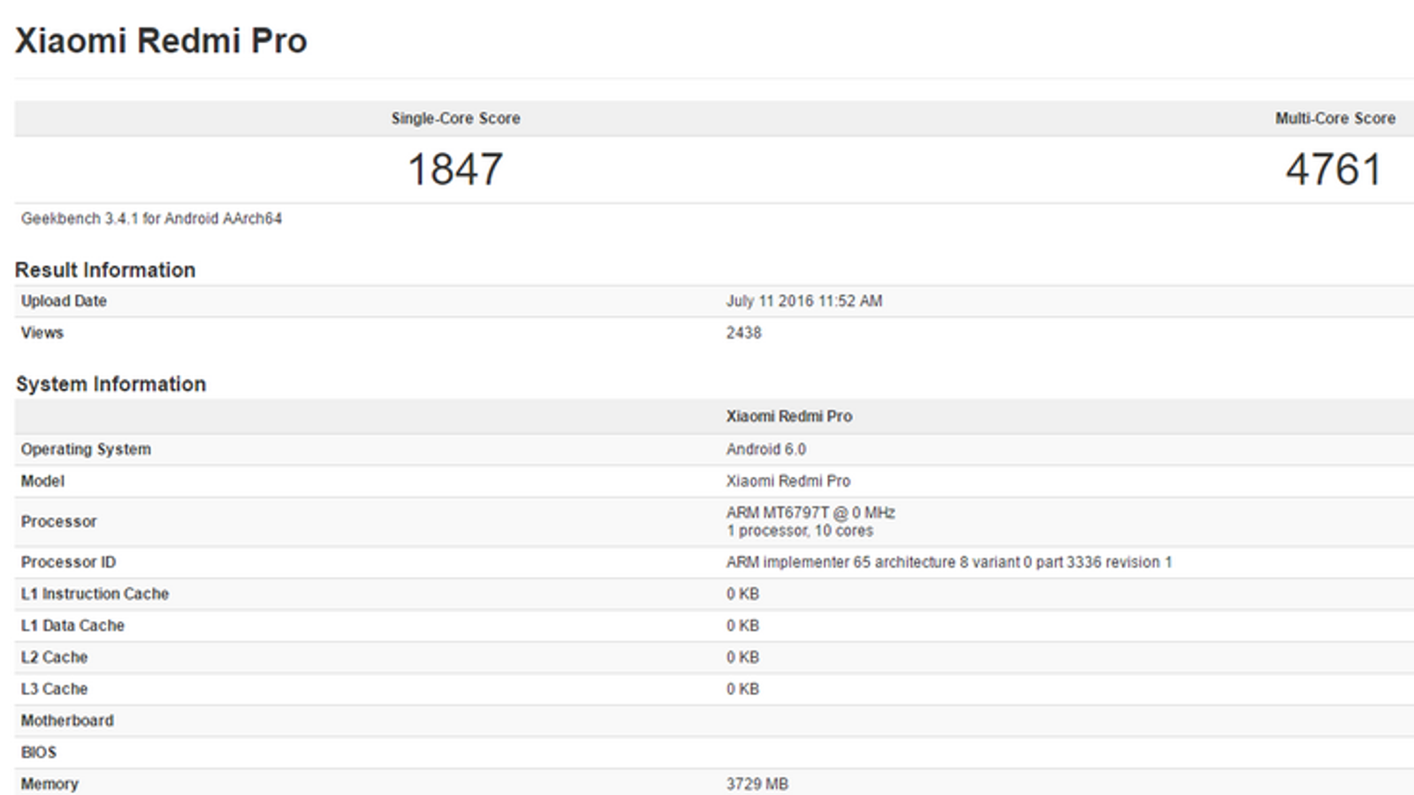Select the Single-Core Score header

click(x=456, y=118)
